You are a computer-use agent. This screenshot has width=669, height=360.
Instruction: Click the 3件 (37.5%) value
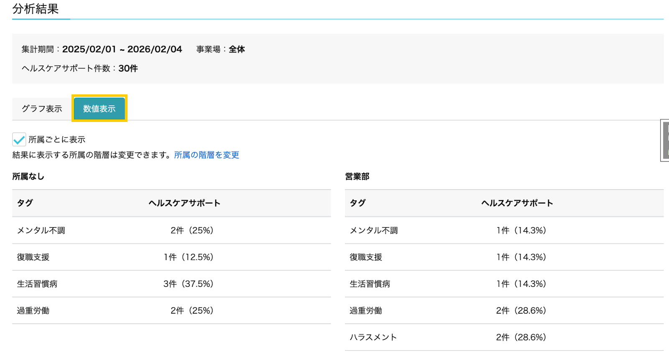[189, 284]
